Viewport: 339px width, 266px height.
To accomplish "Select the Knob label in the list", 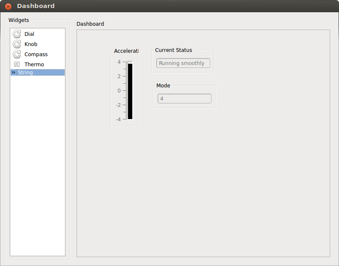I will (31, 44).
